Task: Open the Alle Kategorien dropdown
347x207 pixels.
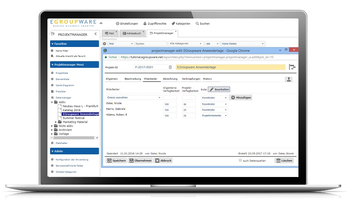Action: 186,44
